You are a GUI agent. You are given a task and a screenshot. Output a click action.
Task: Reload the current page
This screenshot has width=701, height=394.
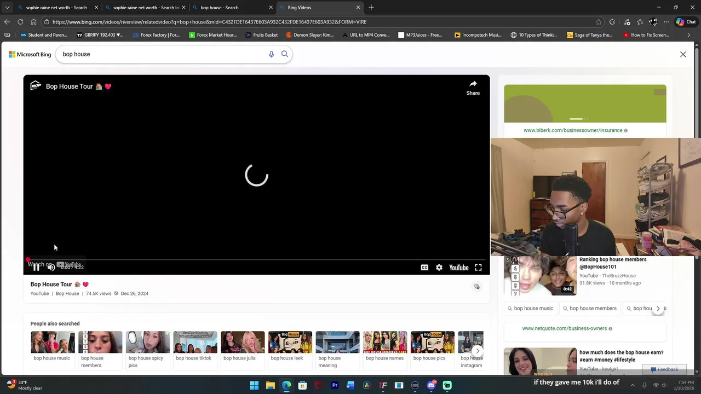(20, 22)
